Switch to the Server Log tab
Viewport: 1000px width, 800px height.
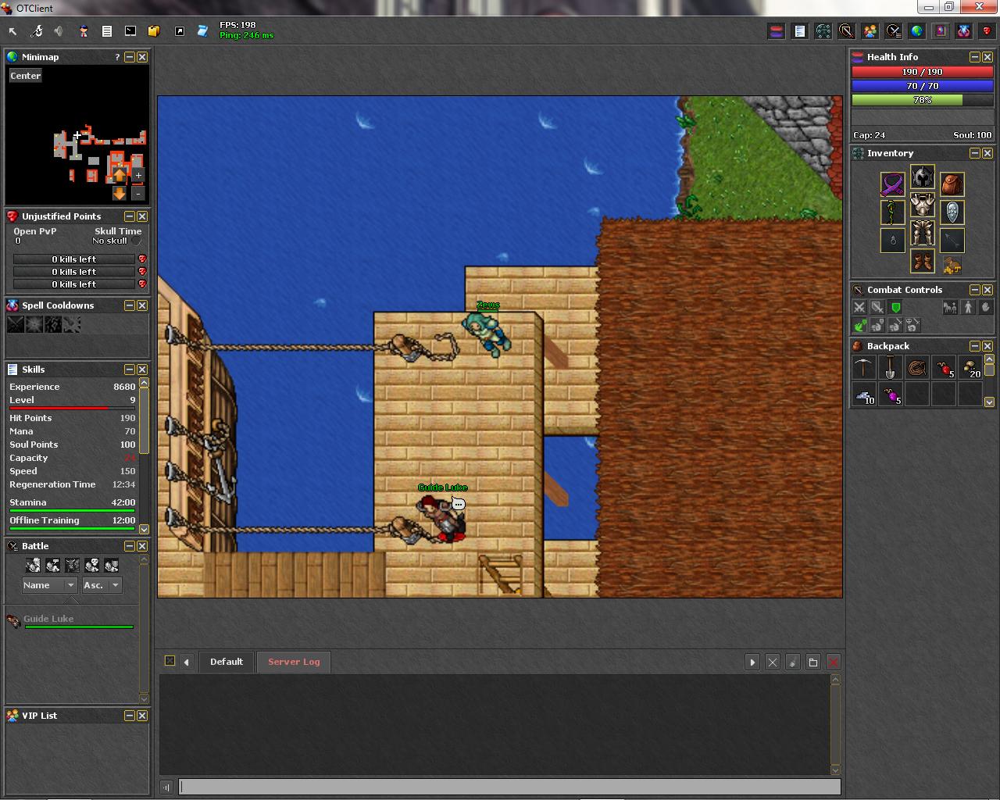pos(294,662)
